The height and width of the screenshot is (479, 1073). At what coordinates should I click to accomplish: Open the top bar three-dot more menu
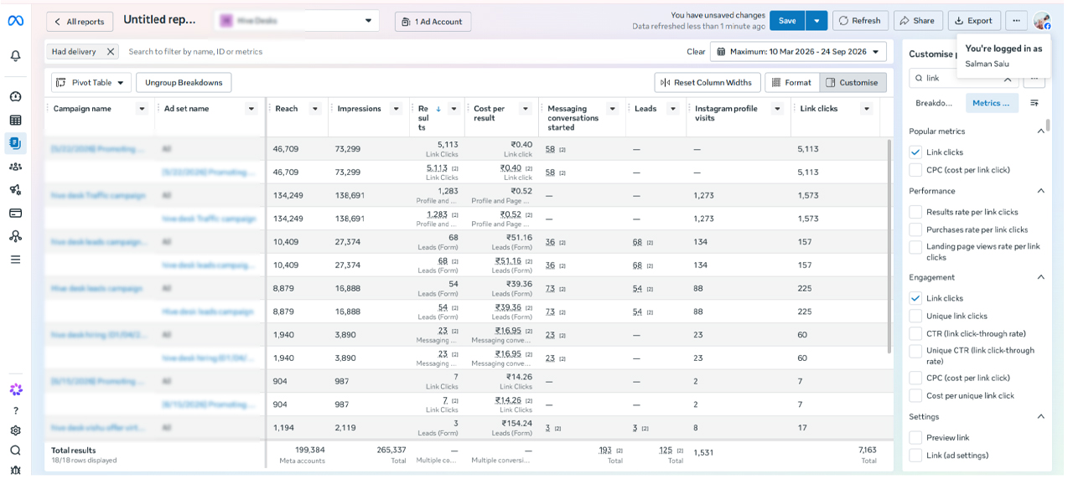(x=1016, y=21)
